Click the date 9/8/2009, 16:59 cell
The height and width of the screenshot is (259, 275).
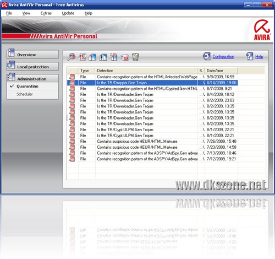[221, 77]
